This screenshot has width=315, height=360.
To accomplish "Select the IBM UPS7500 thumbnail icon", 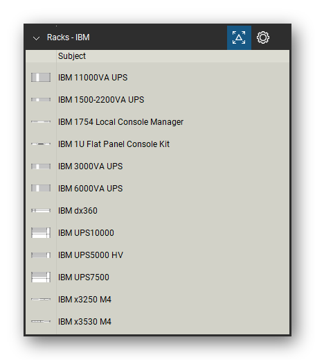I will (x=41, y=277).
